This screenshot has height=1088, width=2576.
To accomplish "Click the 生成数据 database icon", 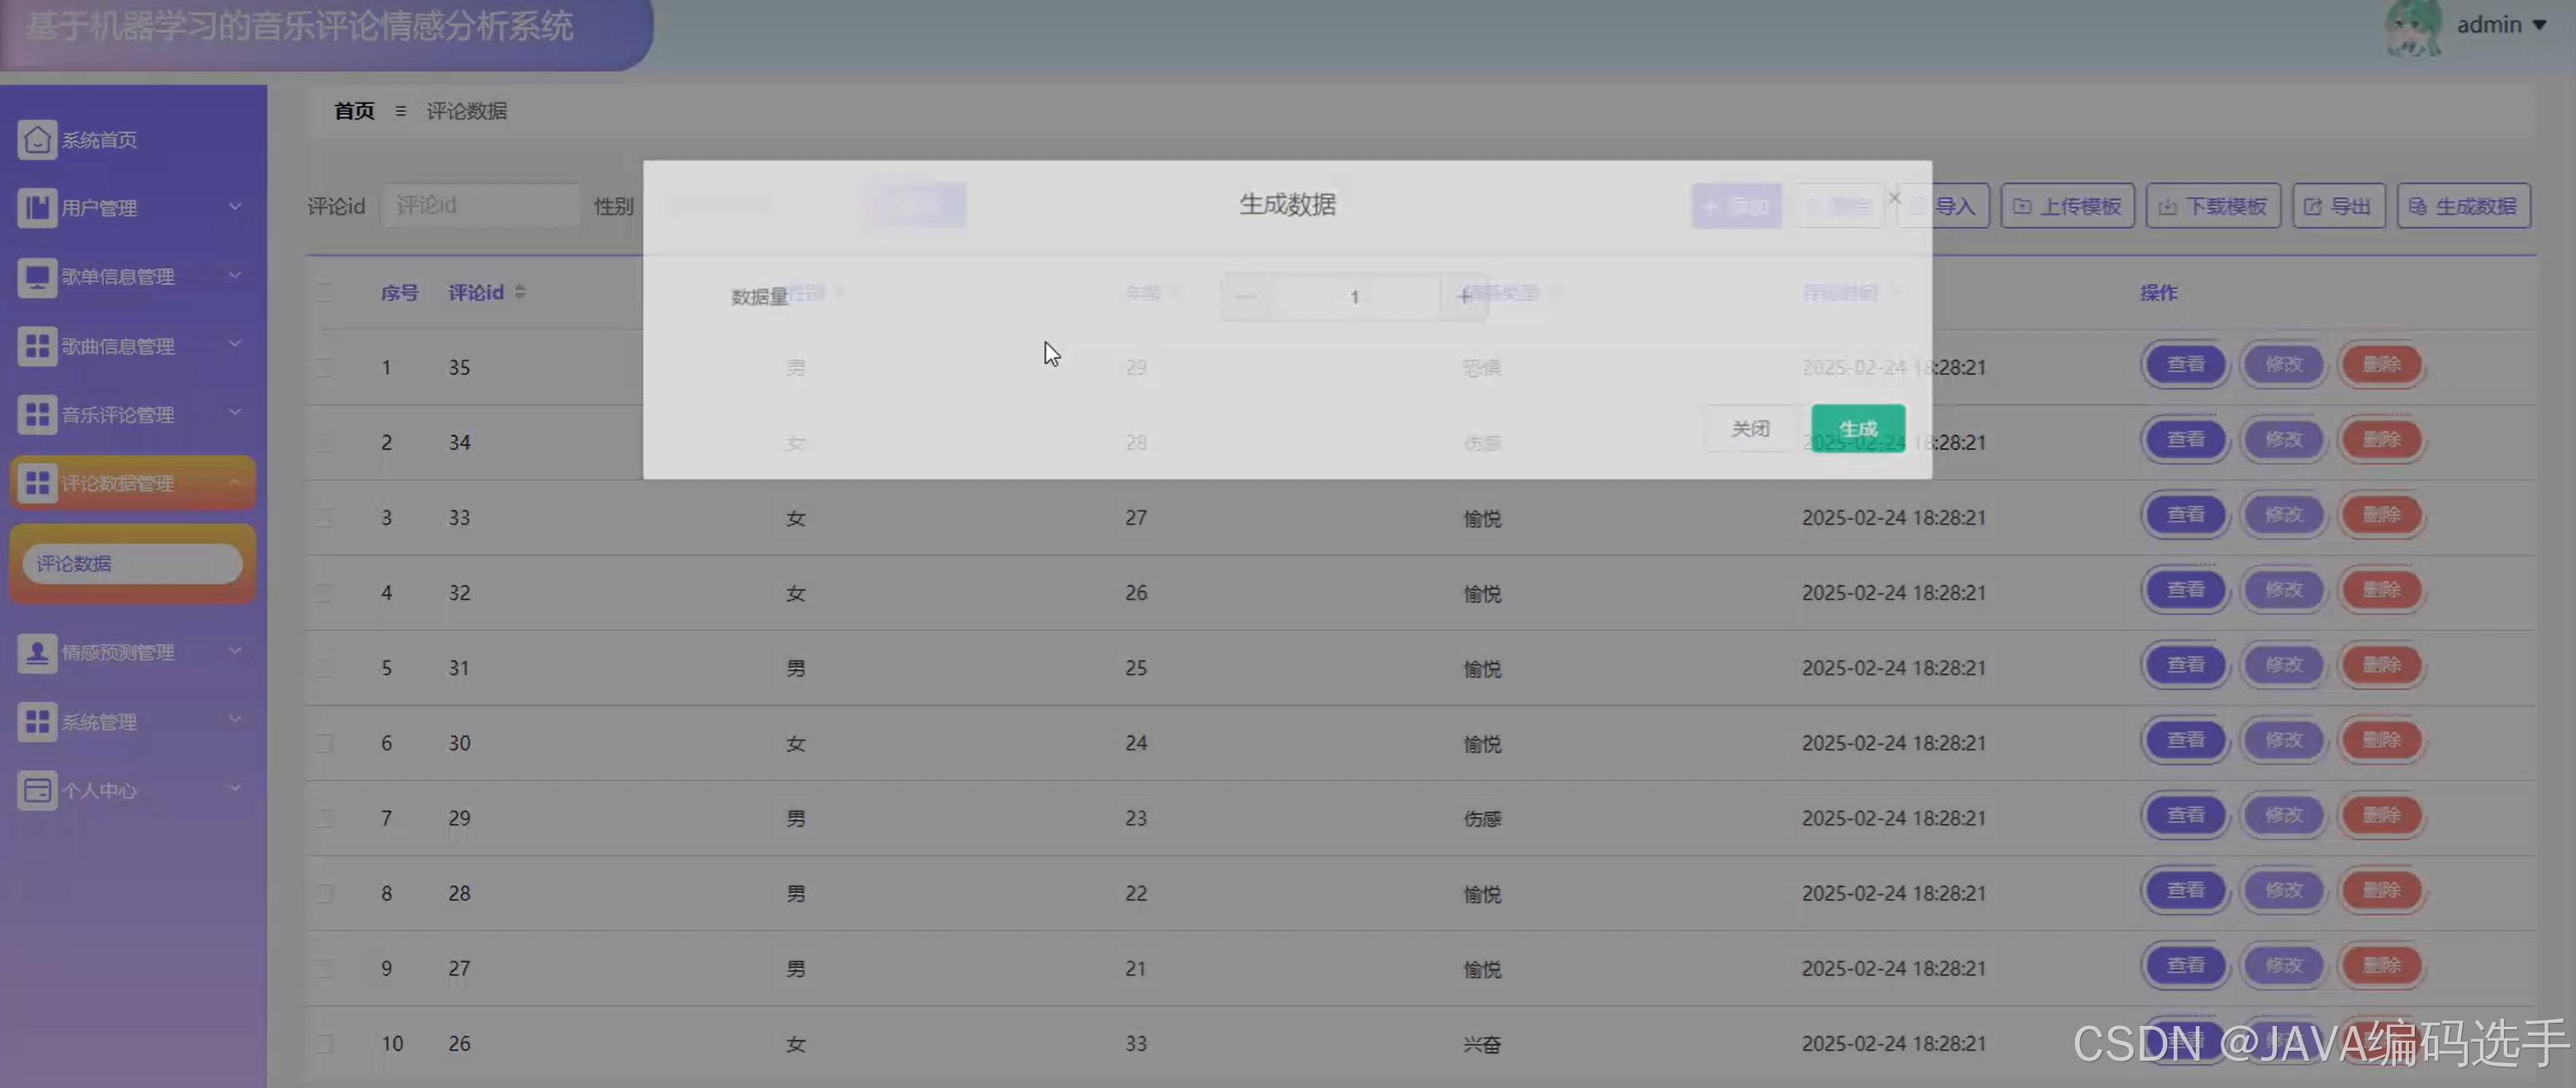I will coord(2417,206).
